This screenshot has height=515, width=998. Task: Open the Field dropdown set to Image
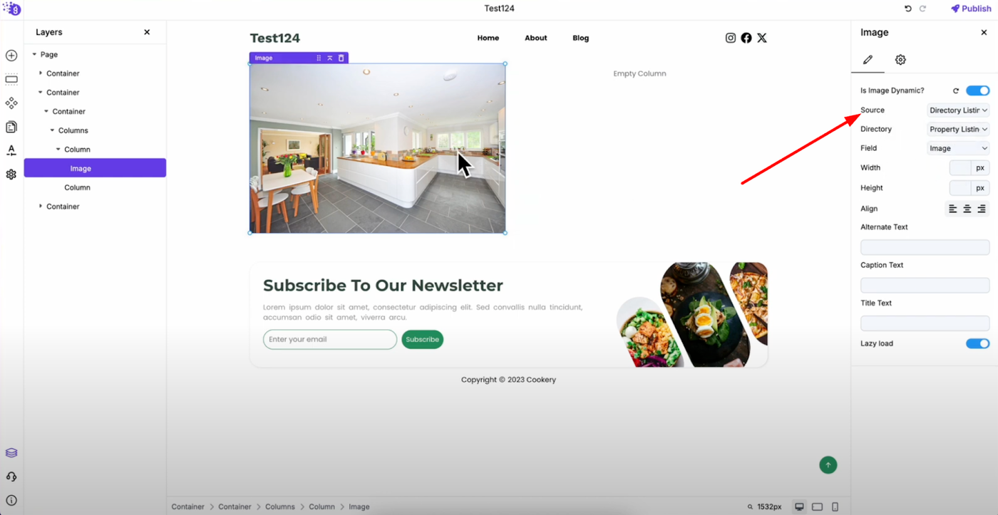click(958, 148)
